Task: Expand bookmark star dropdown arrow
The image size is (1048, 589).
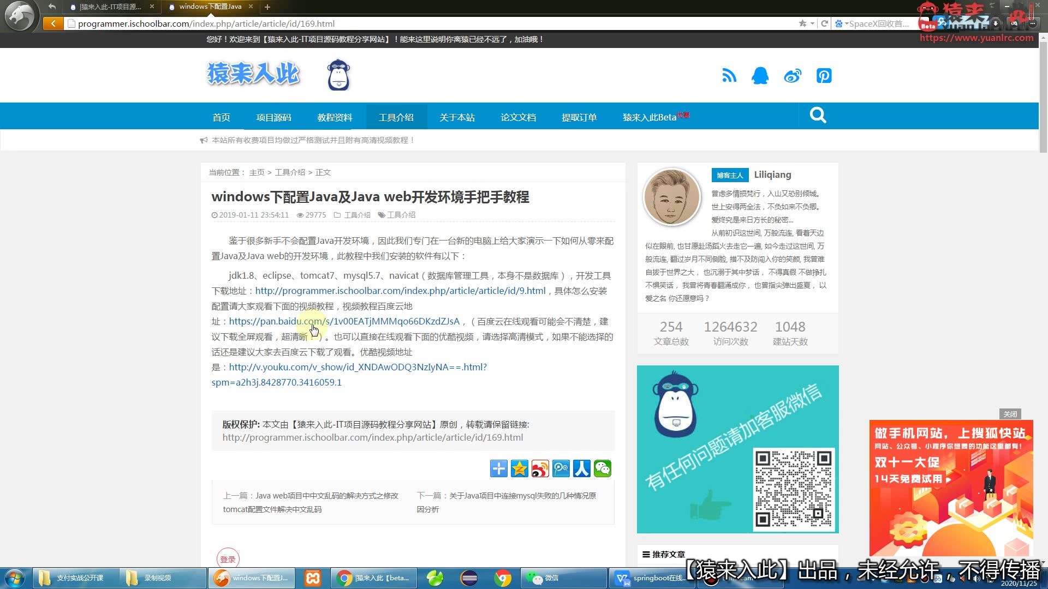Action: (x=812, y=23)
